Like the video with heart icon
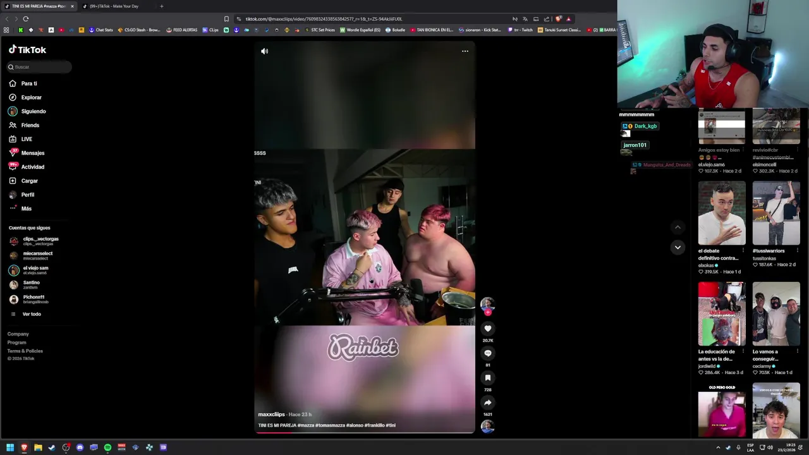 pyautogui.click(x=487, y=329)
